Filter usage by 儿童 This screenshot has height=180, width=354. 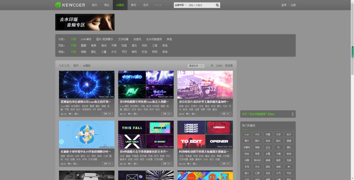point(104,52)
